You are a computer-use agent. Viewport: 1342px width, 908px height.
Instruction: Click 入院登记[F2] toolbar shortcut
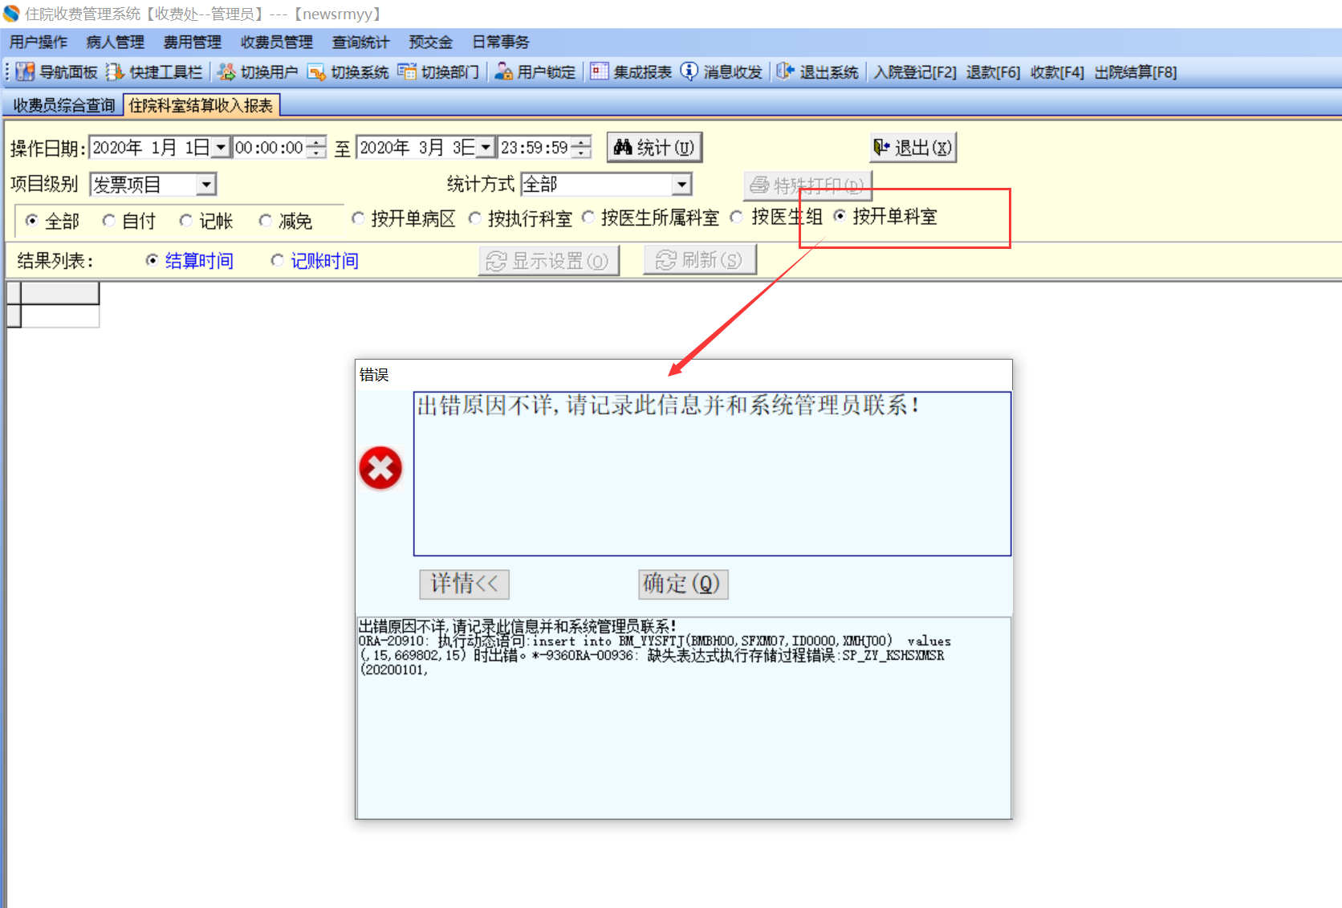[915, 72]
